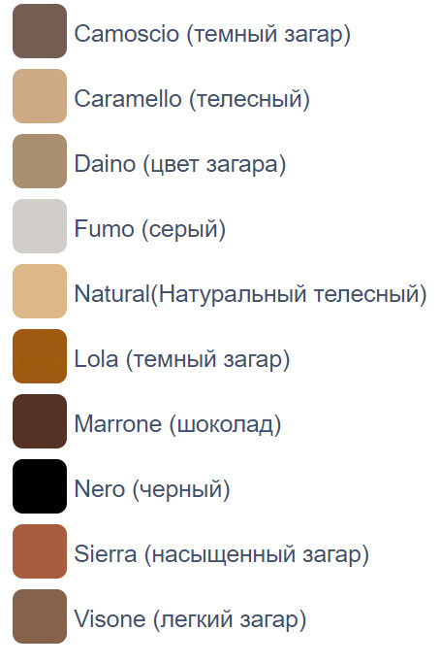The image size is (440, 664).
Task: Choose the reddish Sierra swatch
Action: [x=40, y=551]
